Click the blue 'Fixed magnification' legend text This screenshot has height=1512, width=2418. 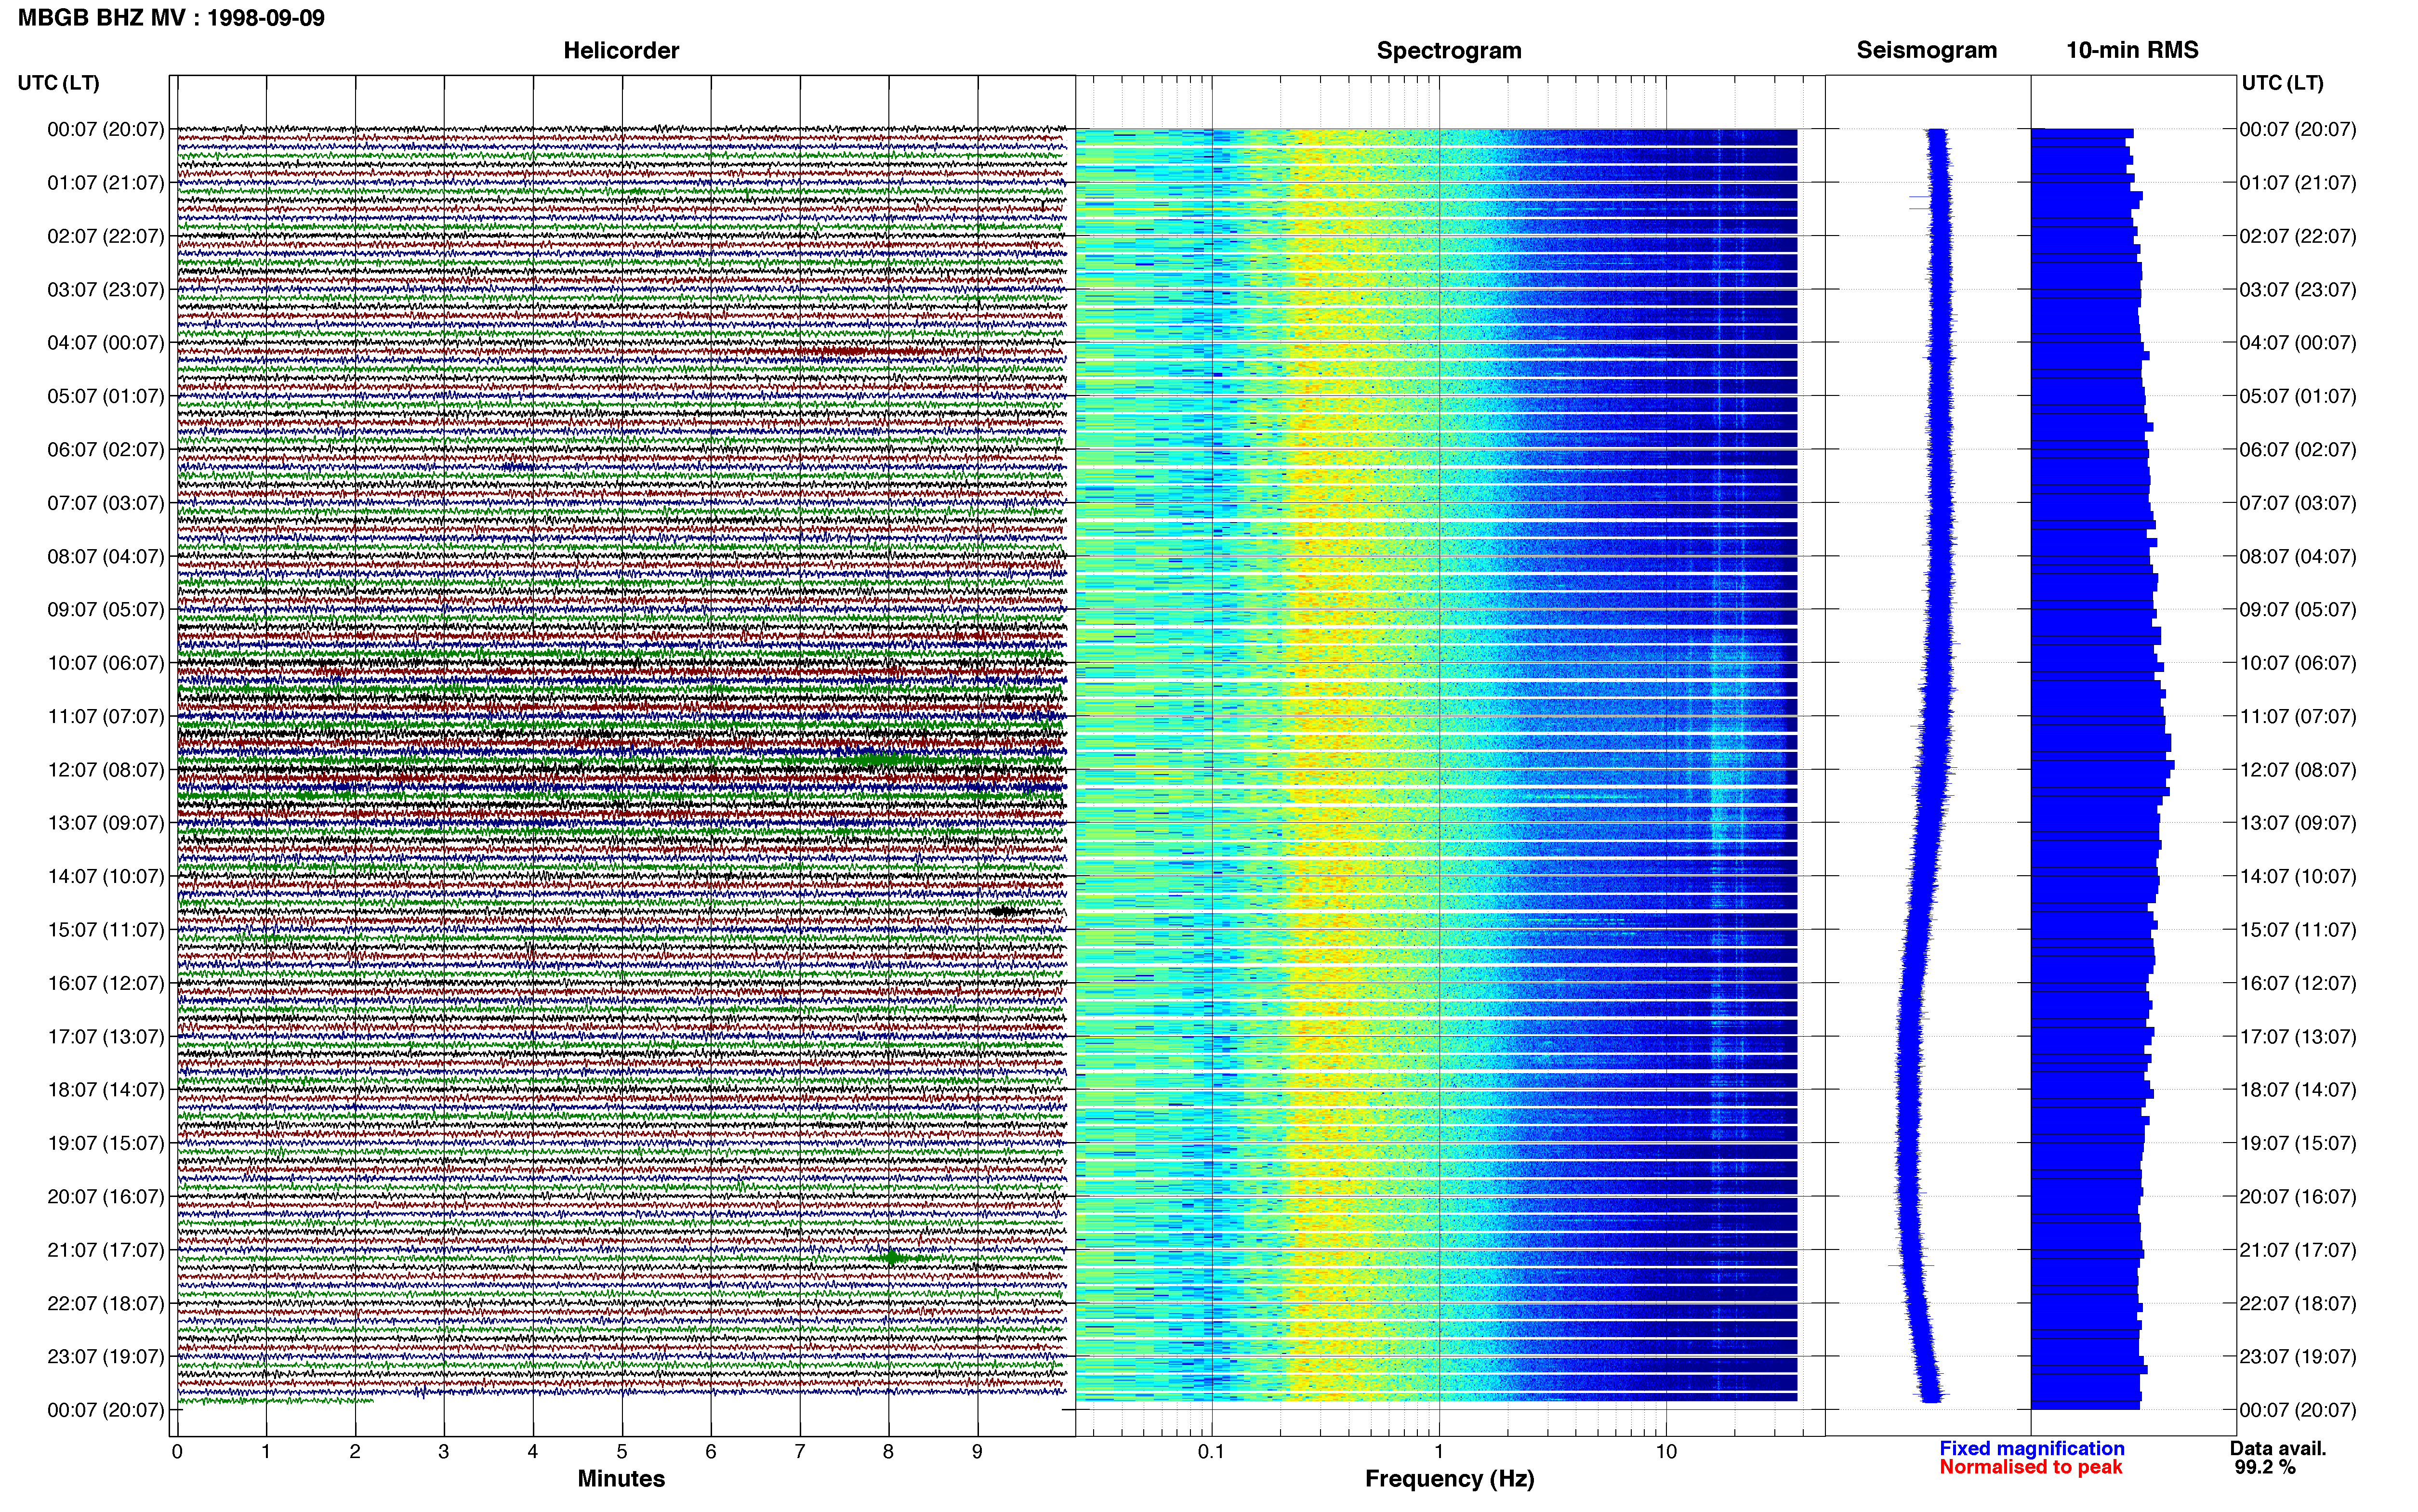(x=2032, y=1448)
